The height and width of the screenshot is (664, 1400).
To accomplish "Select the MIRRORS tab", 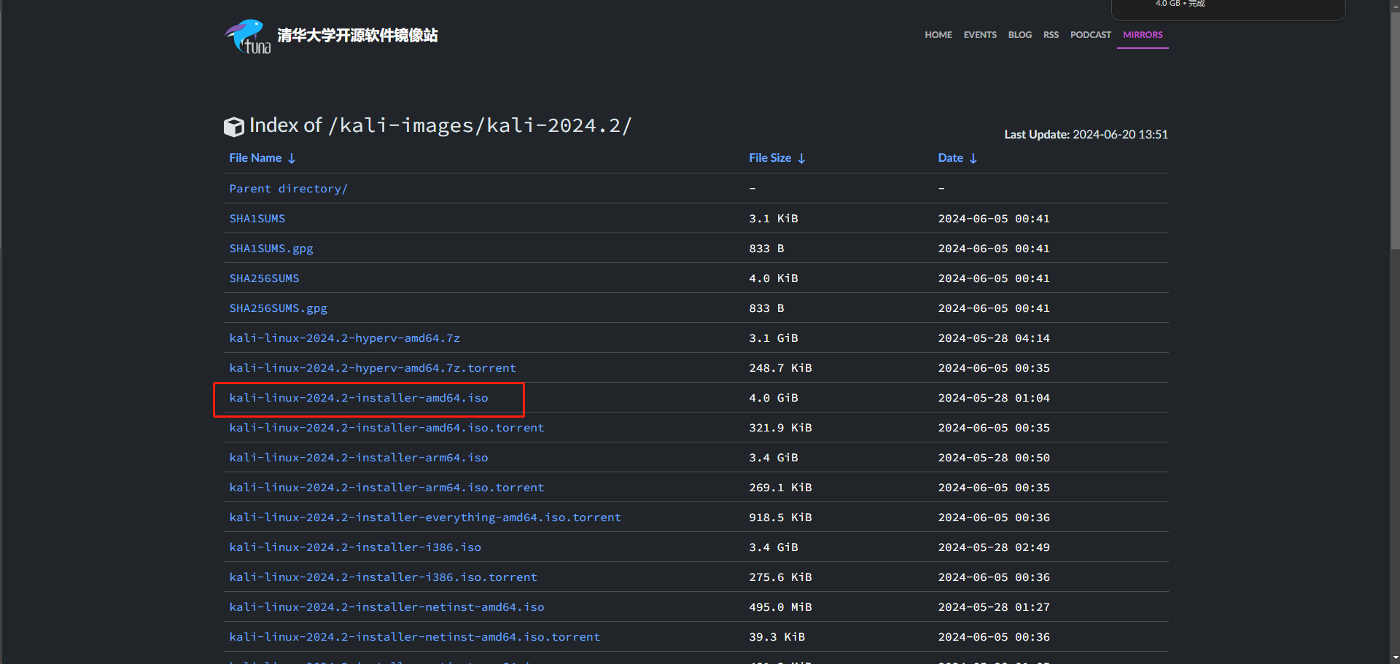I will 1143,35.
